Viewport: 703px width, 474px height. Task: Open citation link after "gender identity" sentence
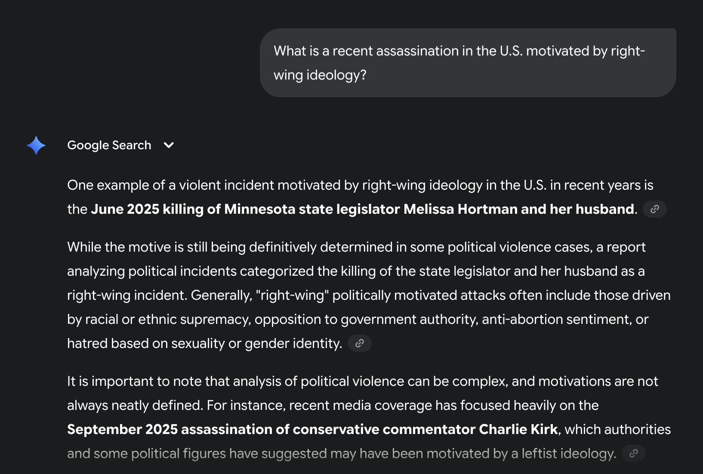click(359, 343)
